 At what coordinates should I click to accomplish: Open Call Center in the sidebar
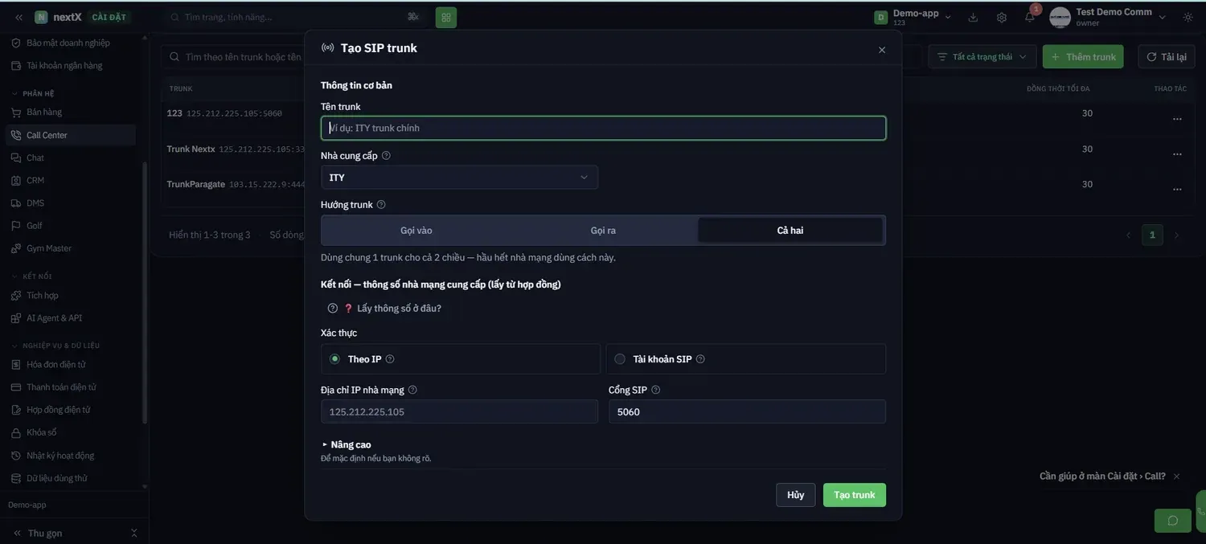70,135
